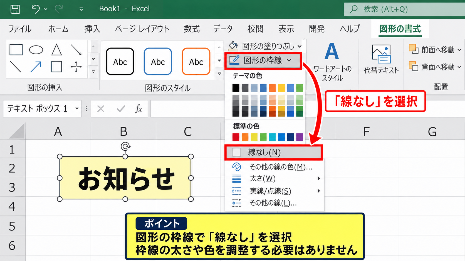Switch to the 図形の書式 tab
The image size is (465, 261).
pos(400,29)
